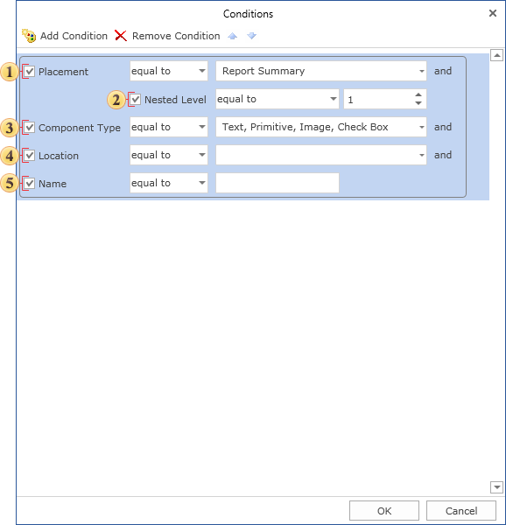Decrease the Nested Level value using down spinner
Screen dimensions: 506x525
pos(418,103)
